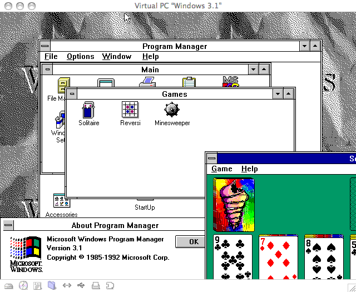Select the File Manager cabinet icon
Viewport: 356px width, 292px height.
(x=63, y=86)
